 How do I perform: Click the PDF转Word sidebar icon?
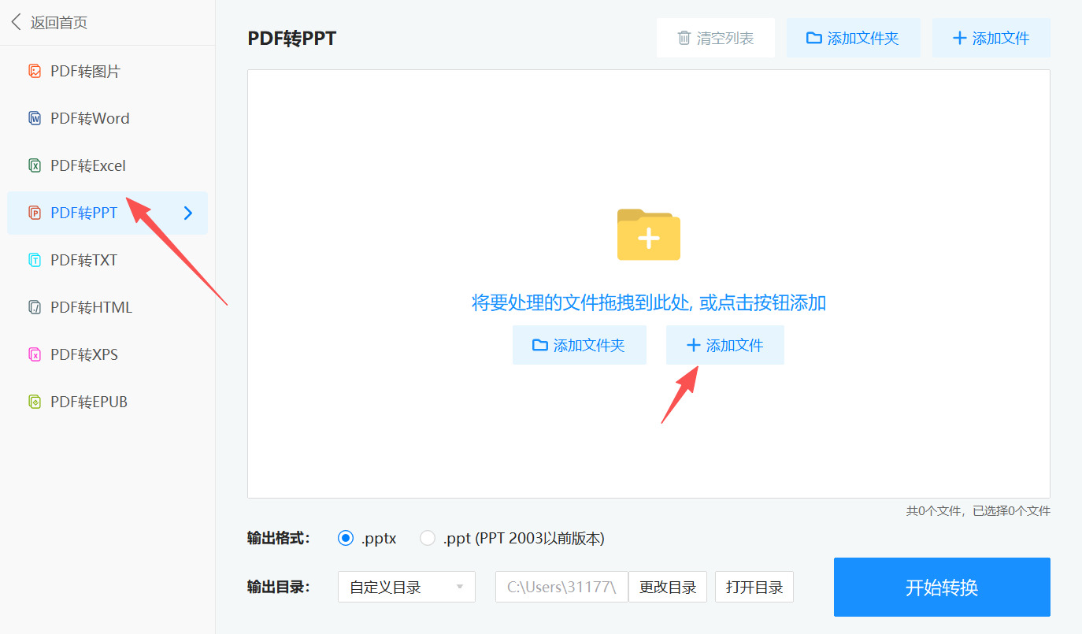point(35,119)
